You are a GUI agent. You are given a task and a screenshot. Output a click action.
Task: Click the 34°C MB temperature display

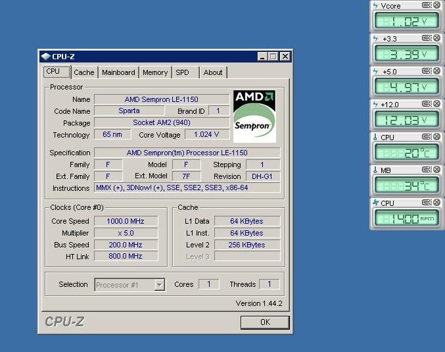[x=406, y=186]
